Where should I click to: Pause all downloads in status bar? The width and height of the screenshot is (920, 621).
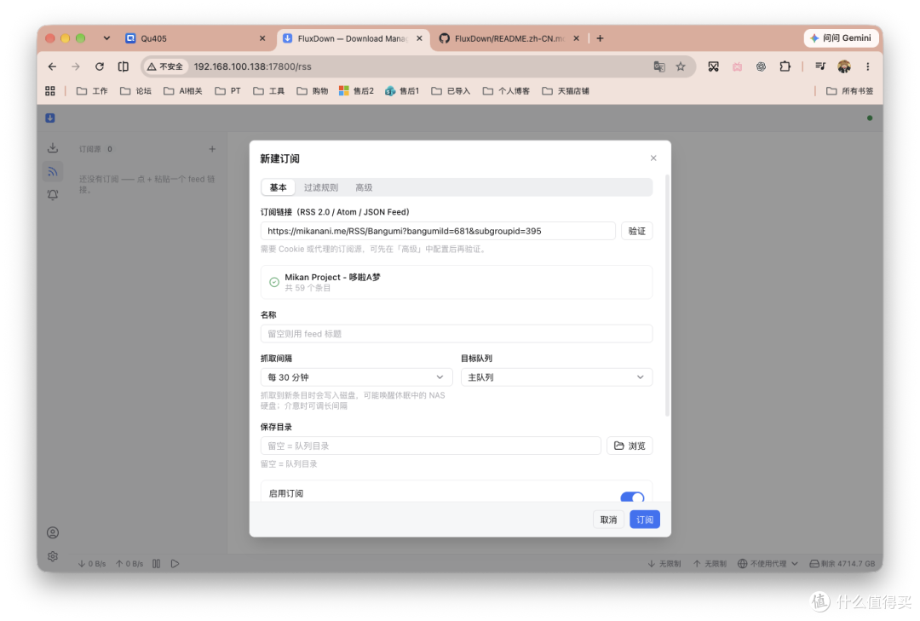(156, 563)
